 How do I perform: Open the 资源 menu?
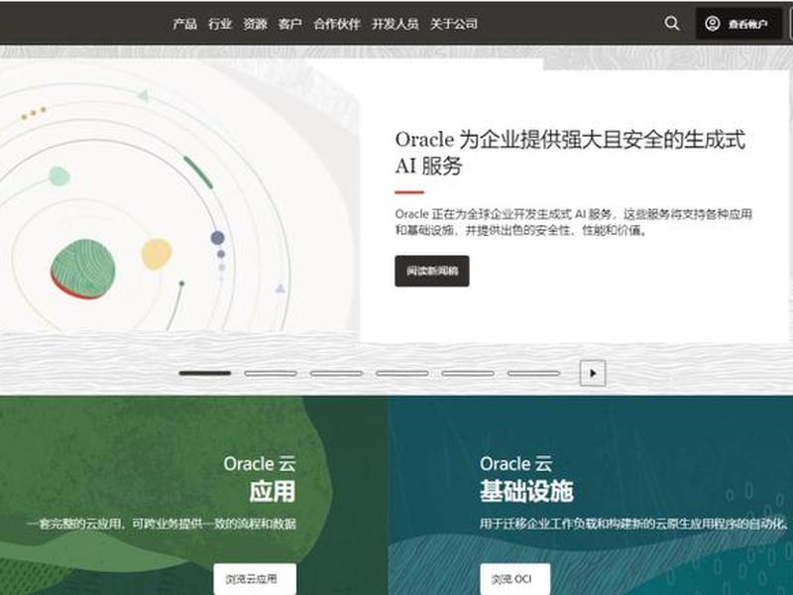pos(255,24)
